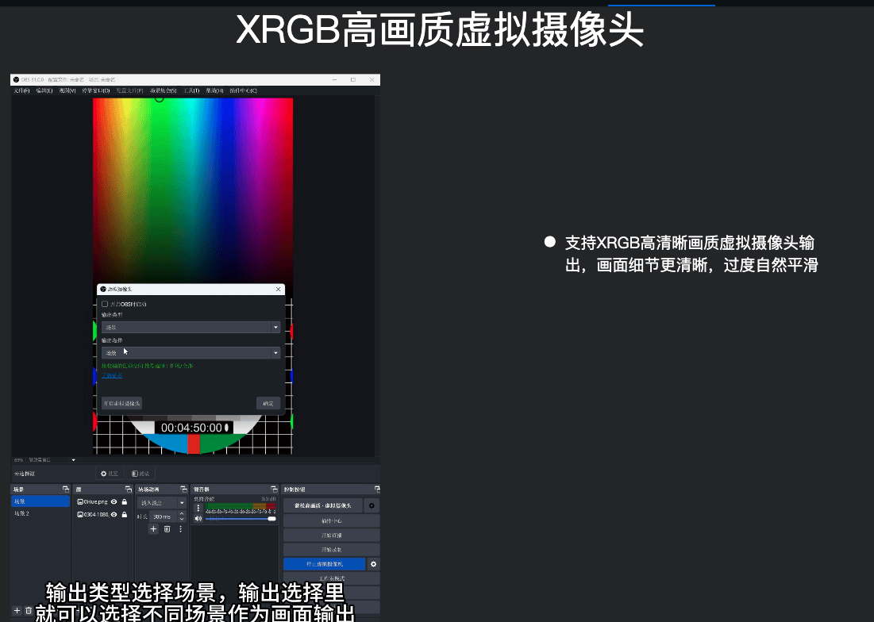Hide the 0304 1080 source with eye icon

point(114,515)
